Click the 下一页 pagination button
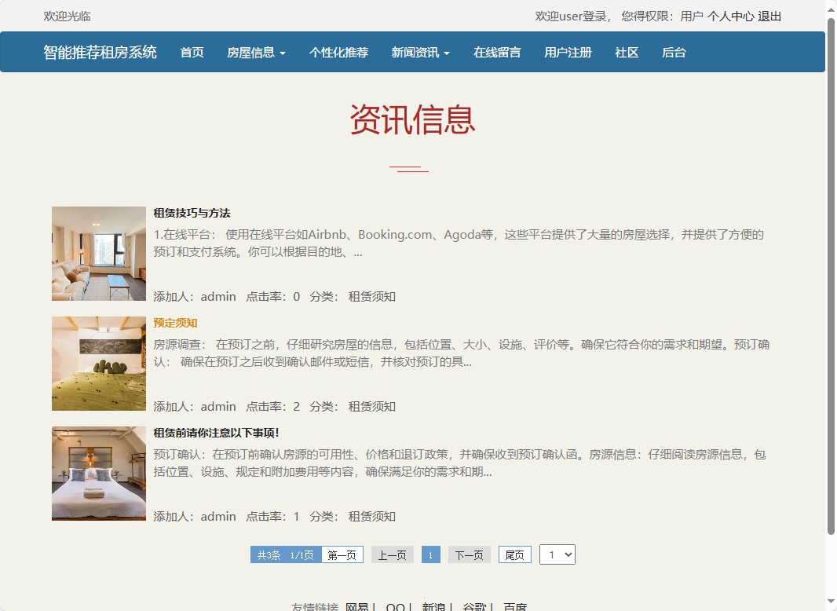This screenshot has height=611, width=837. 469,554
